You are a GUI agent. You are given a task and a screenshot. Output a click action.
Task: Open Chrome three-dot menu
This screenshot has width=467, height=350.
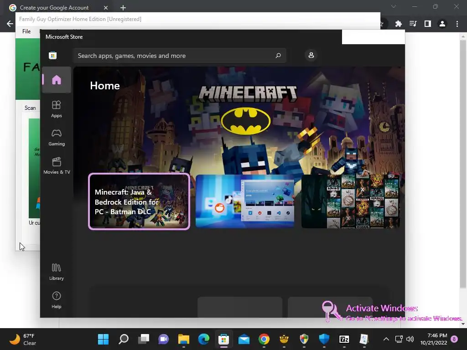(x=457, y=24)
